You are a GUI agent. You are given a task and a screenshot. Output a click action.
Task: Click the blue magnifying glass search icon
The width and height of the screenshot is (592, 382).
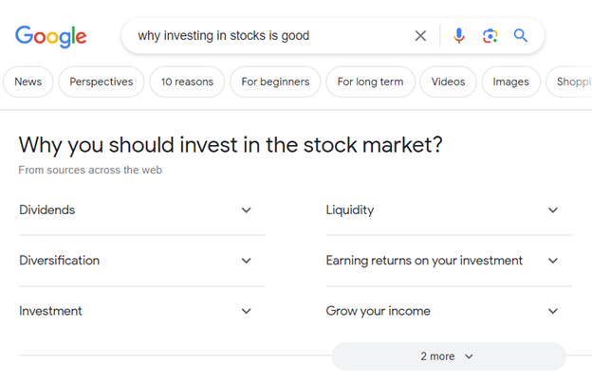tap(521, 36)
